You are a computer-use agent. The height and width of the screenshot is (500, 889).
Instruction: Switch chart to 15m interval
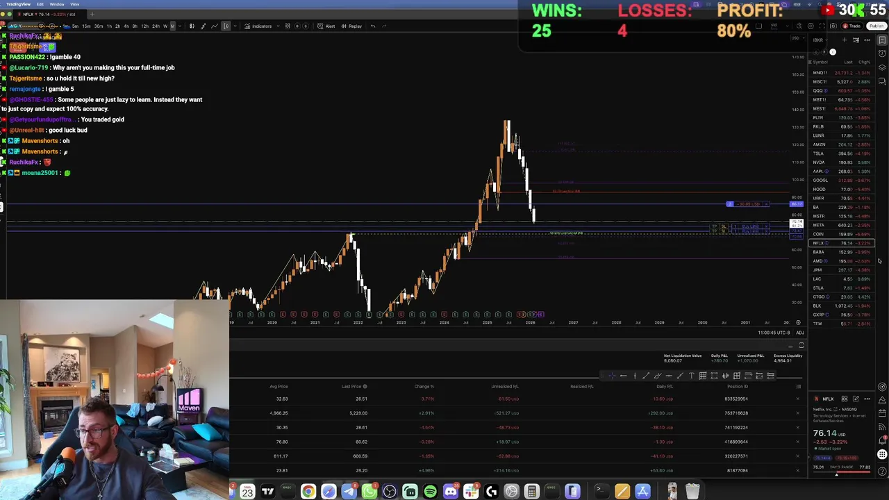86,26
